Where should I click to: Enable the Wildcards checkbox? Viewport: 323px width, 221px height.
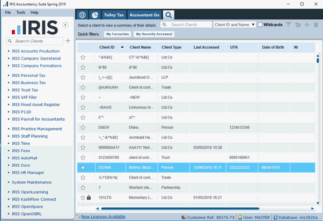(x=260, y=25)
